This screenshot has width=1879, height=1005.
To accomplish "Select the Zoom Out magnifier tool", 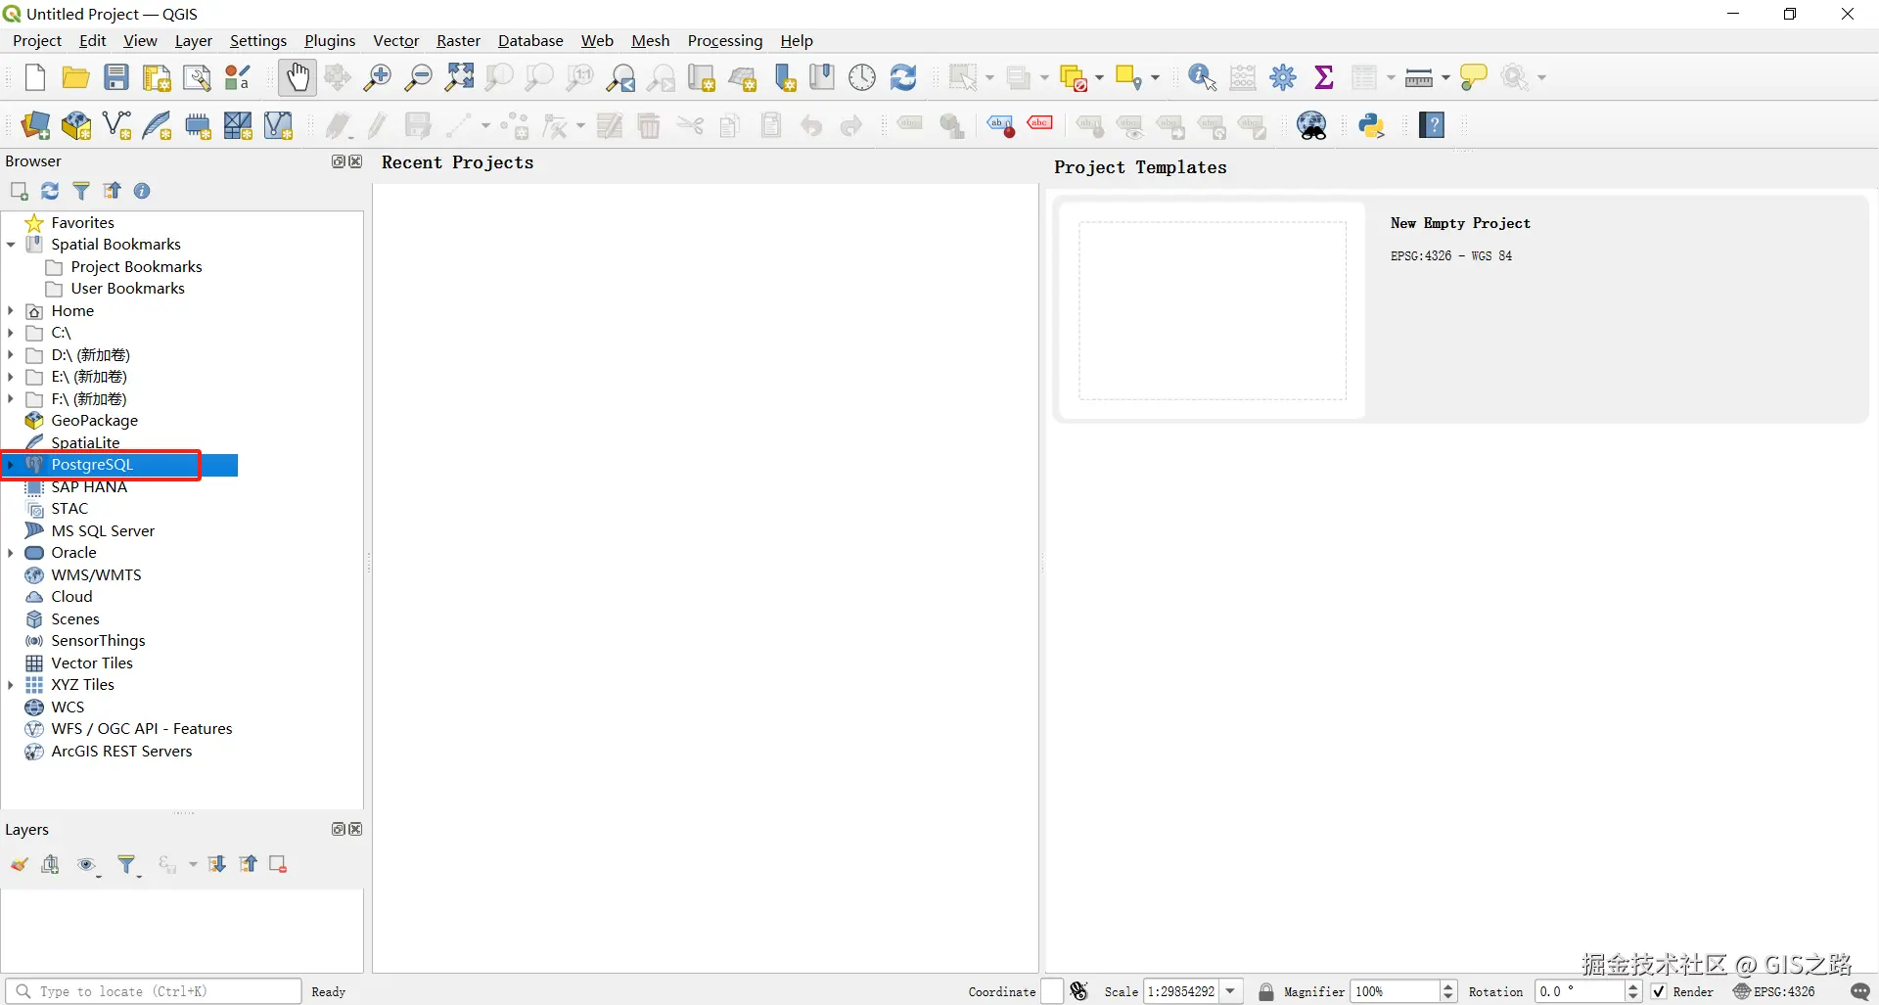I will point(418,77).
